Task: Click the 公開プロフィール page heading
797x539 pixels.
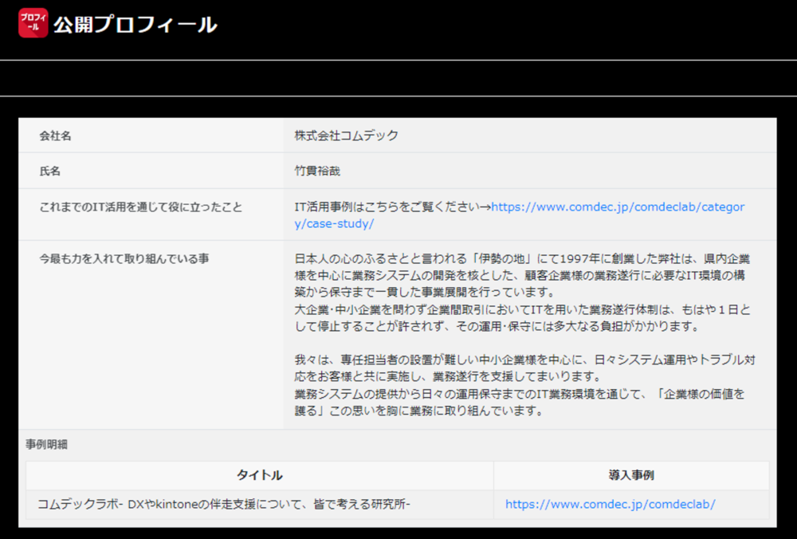Action: pos(135,25)
